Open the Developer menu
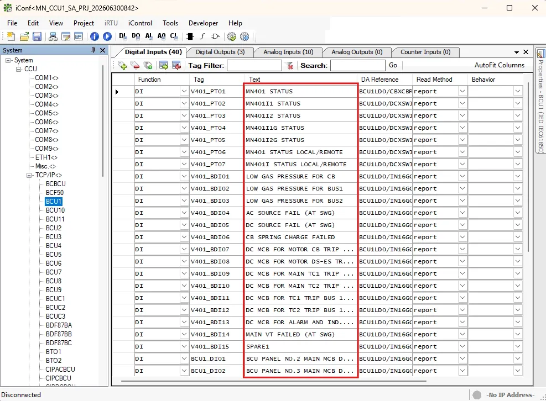Screen dimensions: 546x401 click(204, 23)
